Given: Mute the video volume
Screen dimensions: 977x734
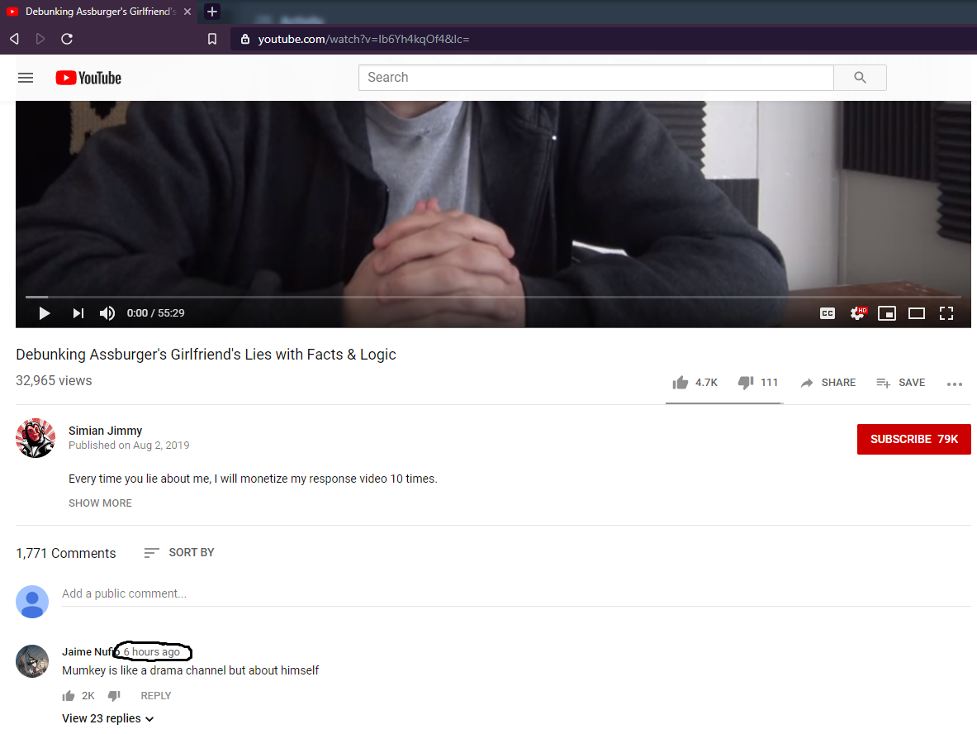Looking at the screenshot, I should click(x=107, y=313).
